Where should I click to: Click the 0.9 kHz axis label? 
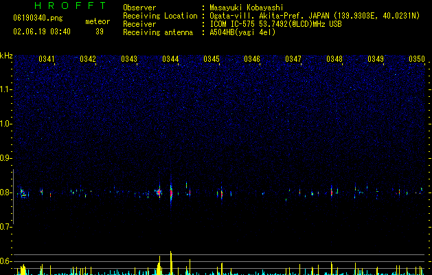(6, 158)
